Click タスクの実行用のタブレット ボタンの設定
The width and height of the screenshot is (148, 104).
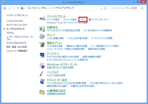pyautogui.click(x=106, y=83)
